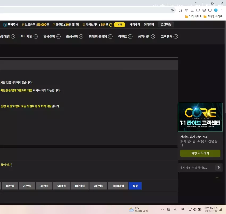Click the video camera toolbar icon

(x=198, y=10)
